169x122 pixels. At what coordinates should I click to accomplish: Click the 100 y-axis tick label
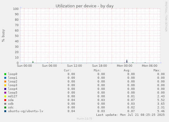tap(16, 9)
